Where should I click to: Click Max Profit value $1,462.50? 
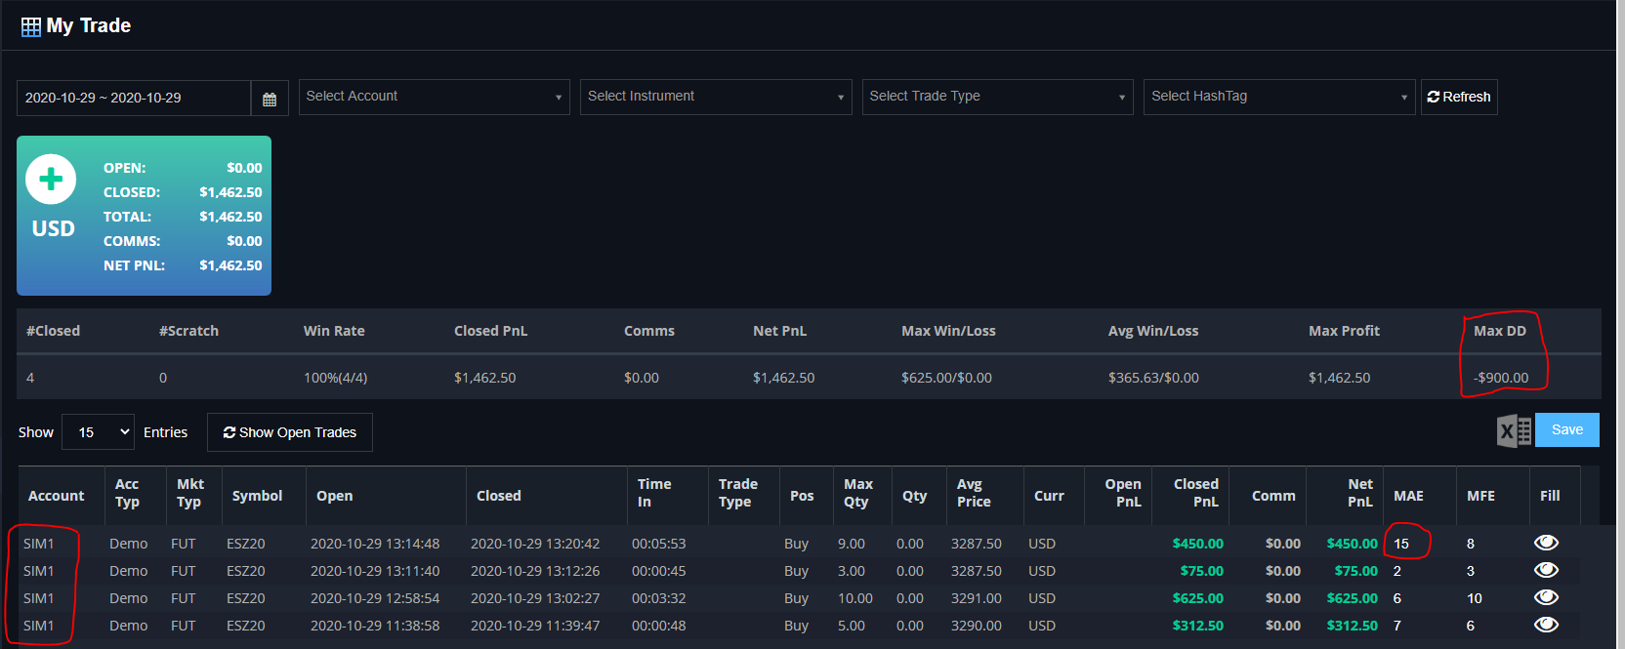pyautogui.click(x=1340, y=378)
